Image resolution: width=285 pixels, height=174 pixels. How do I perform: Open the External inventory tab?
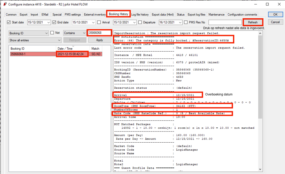point(95,15)
